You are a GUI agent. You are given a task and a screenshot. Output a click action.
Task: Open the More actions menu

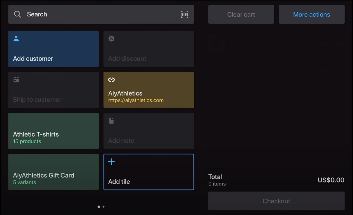[x=312, y=14]
